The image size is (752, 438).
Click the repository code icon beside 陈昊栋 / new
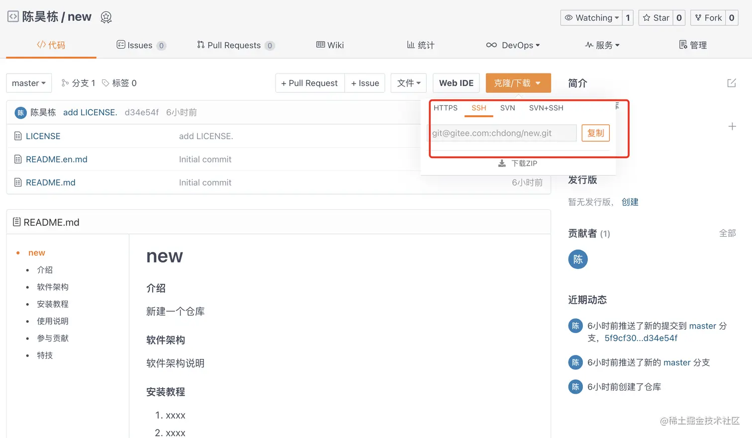pos(13,16)
